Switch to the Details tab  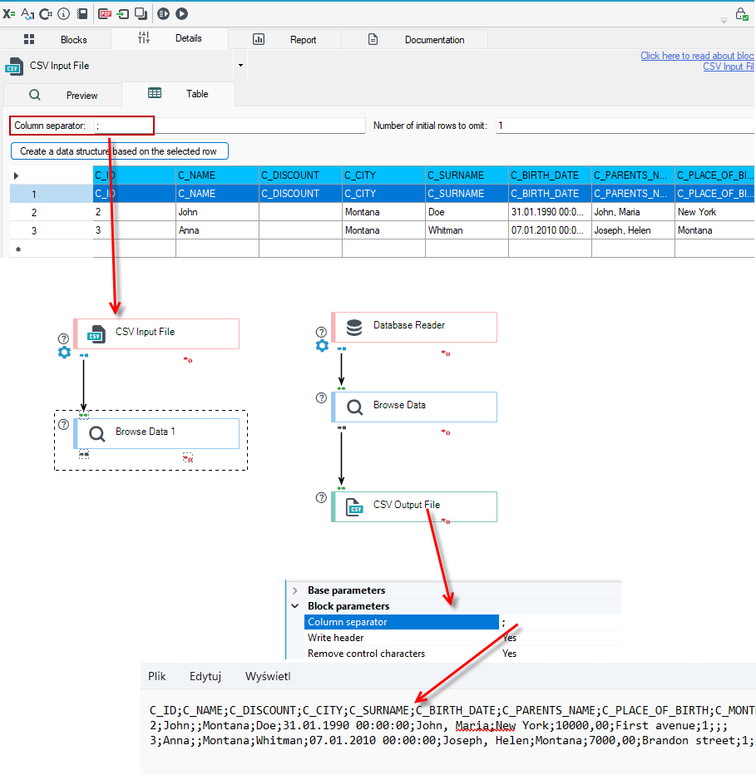click(170, 38)
